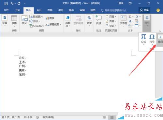Switch to Print Layout view icon
This screenshot has height=120, width=163.
point(112,117)
